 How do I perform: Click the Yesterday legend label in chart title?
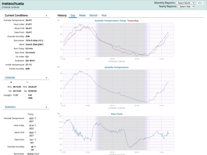click(x=133, y=21)
